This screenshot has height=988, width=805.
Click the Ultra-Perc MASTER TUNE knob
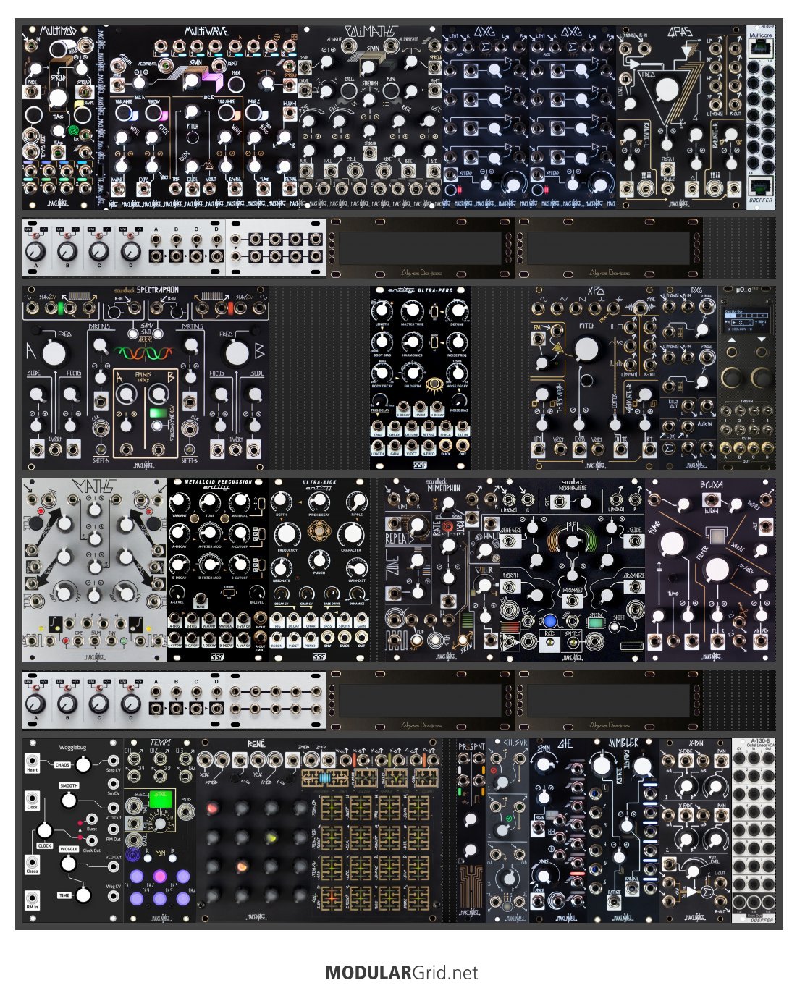point(411,311)
